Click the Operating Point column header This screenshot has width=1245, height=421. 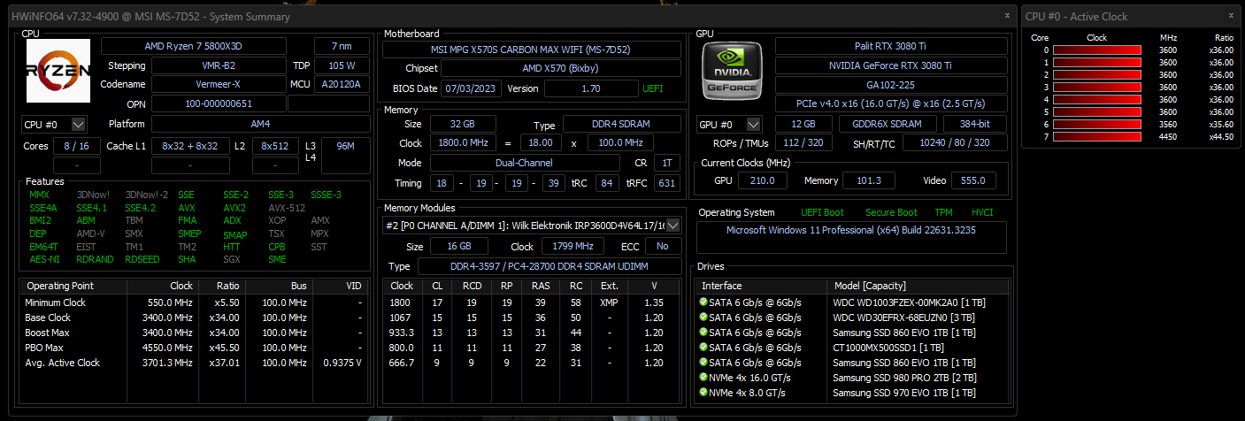pyautogui.click(x=73, y=286)
